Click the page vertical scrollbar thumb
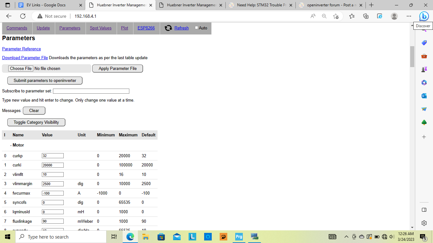This screenshot has width=433, height=243. [412, 56]
